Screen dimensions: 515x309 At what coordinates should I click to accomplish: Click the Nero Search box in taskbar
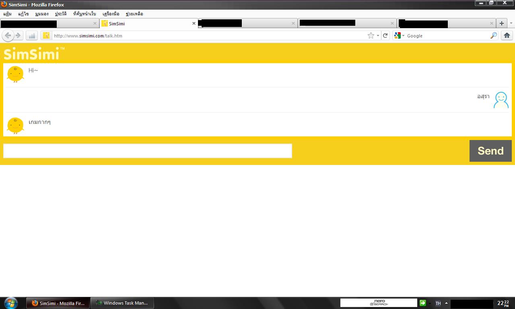pos(379,303)
